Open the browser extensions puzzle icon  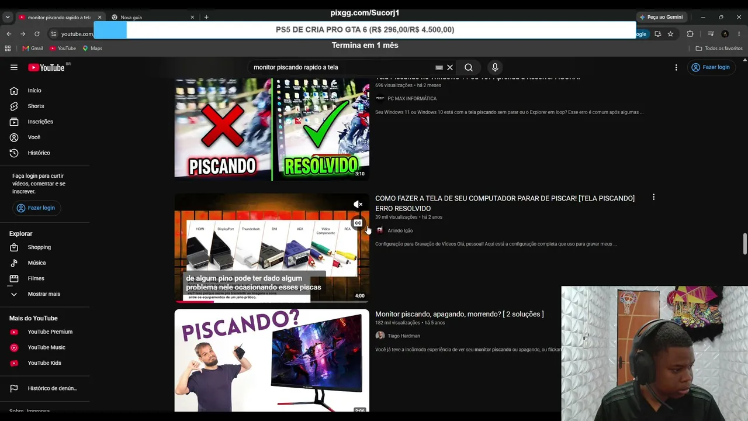[690, 34]
